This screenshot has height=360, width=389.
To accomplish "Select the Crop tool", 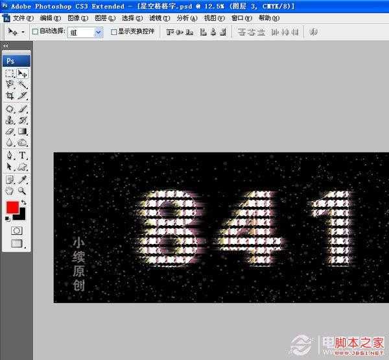I will pyautogui.click(x=10, y=95).
